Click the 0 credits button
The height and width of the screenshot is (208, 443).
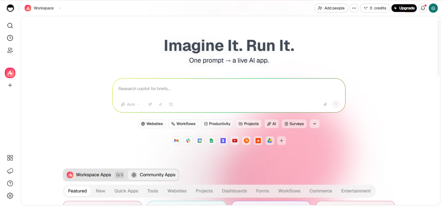(375, 8)
